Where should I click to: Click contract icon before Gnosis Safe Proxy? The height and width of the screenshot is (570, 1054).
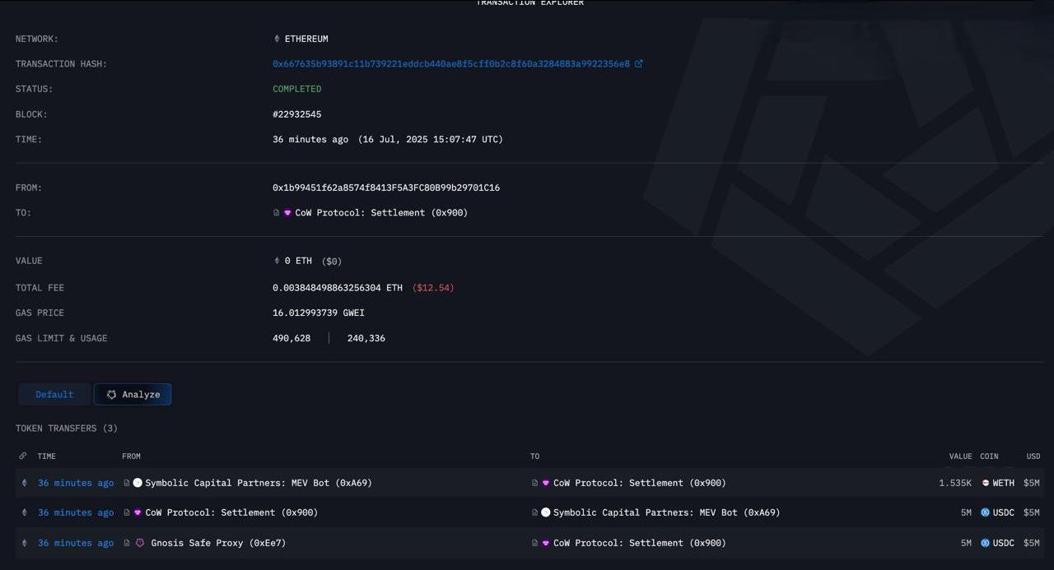pyautogui.click(x=127, y=544)
